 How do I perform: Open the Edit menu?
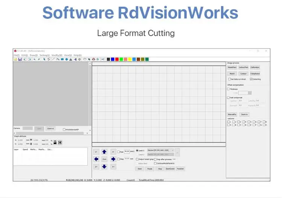pyautogui.click(x=25, y=55)
